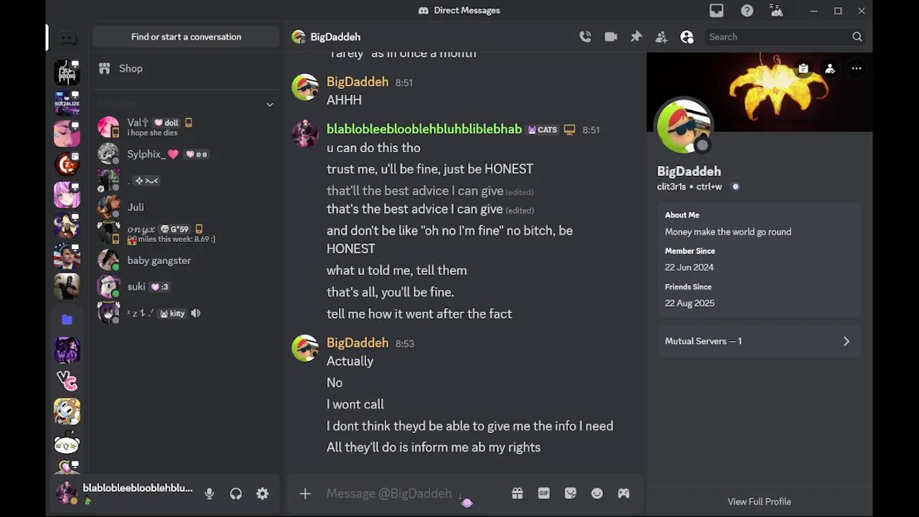Image resolution: width=919 pixels, height=517 pixels.
Task: Open the emoji picker
Action: (597, 493)
